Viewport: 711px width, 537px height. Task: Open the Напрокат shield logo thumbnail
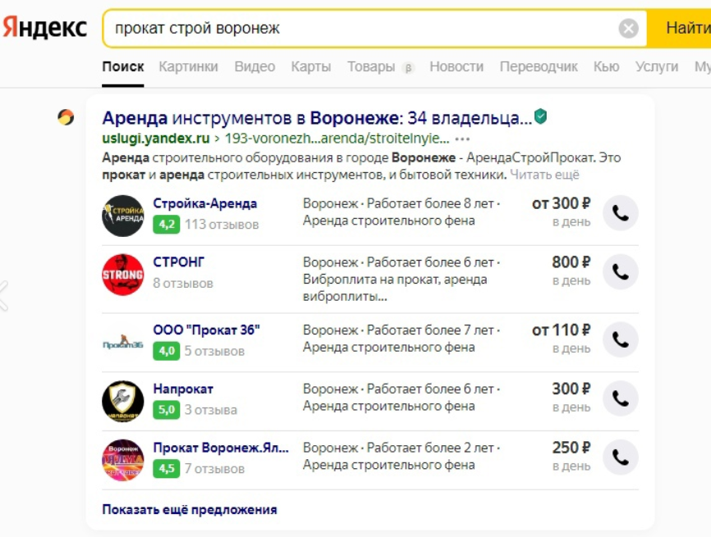pyautogui.click(x=123, y=401)
